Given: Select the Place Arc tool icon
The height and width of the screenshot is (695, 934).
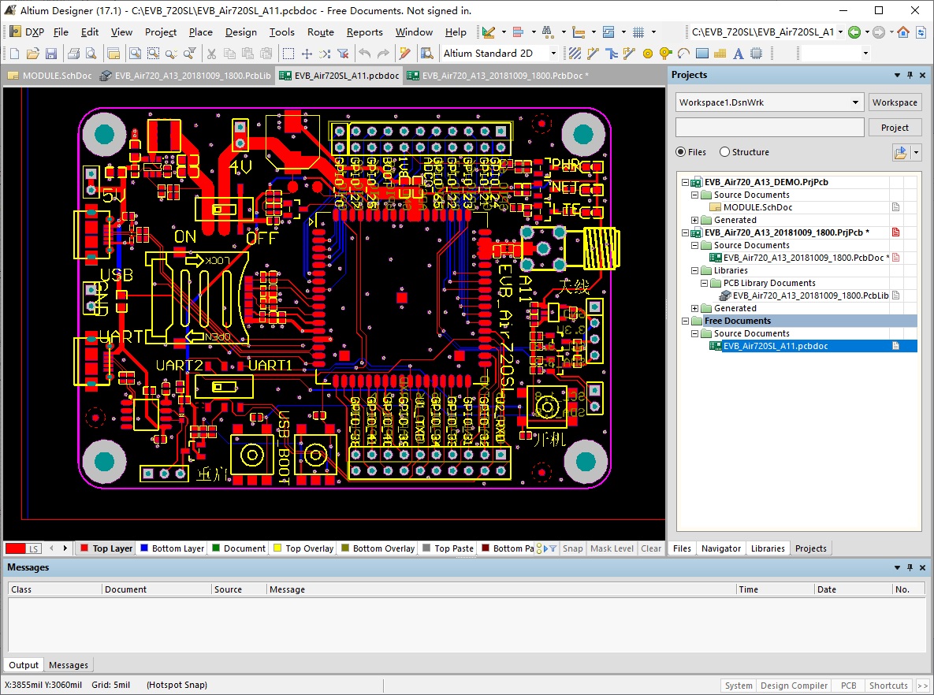Looking at the screenshot, I should (684, 54).
